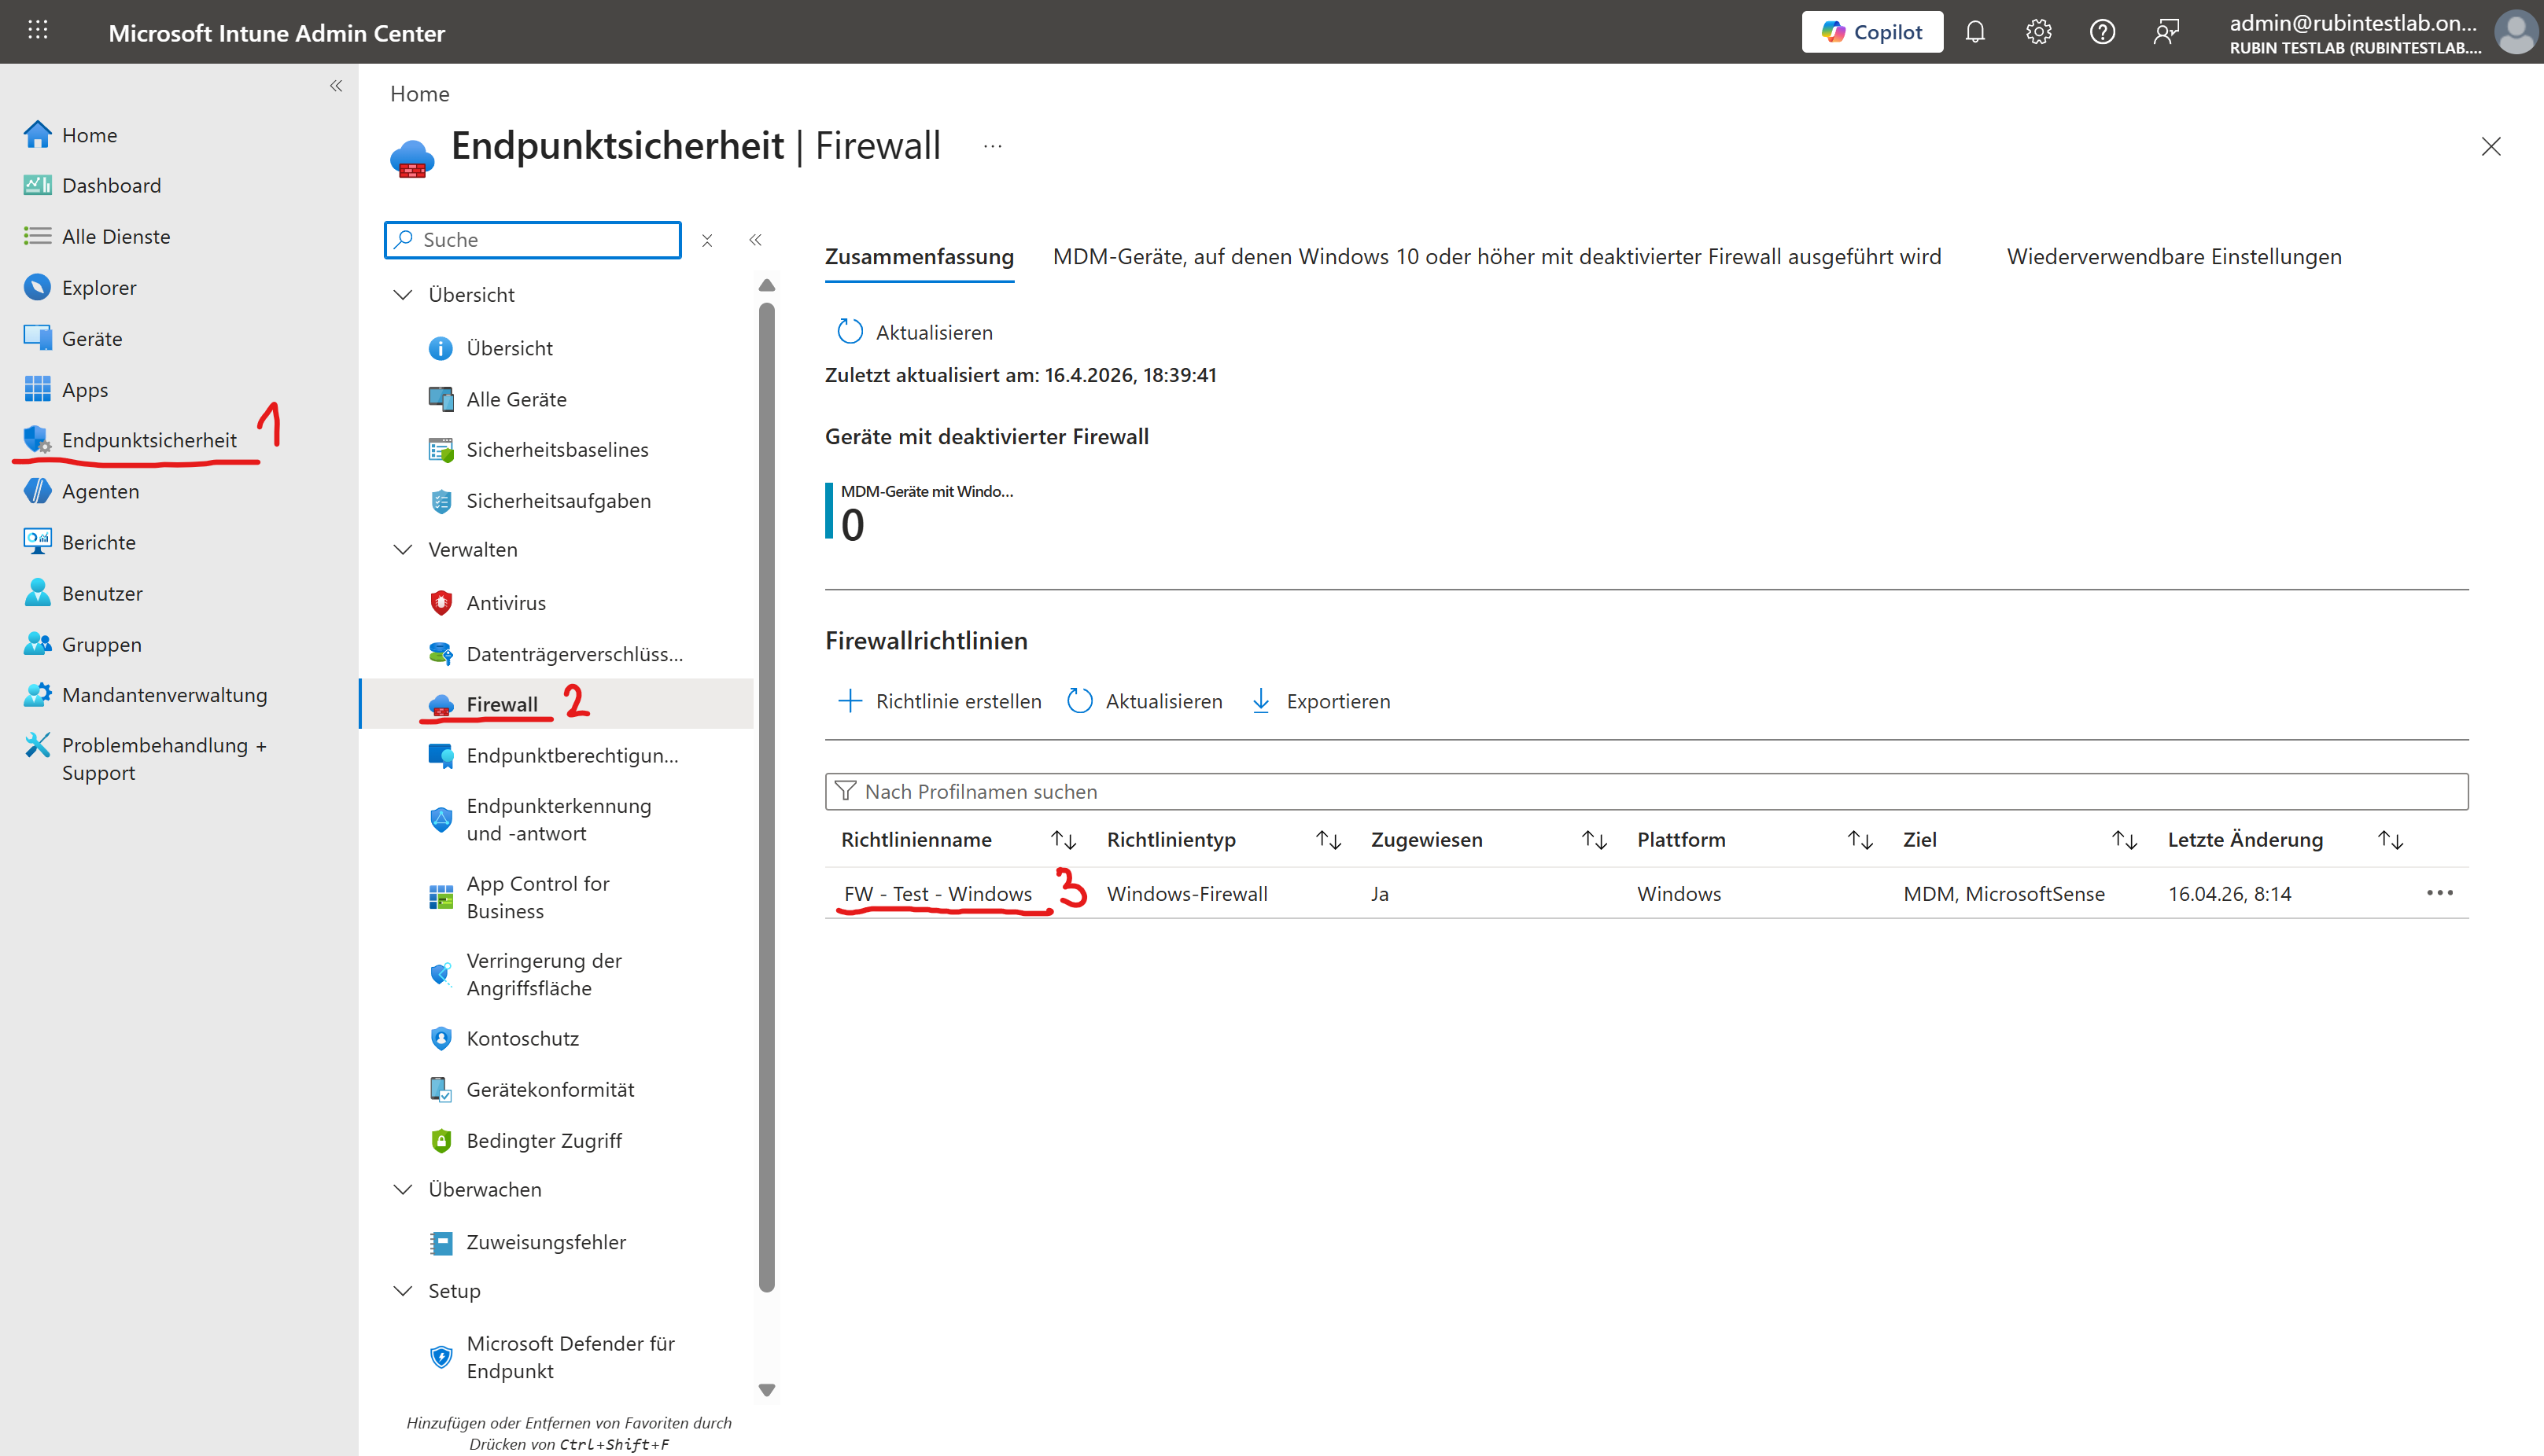2544x1456 pixels.
Task: Collapse the main left navigation pane
Action: tap(336, 86)
